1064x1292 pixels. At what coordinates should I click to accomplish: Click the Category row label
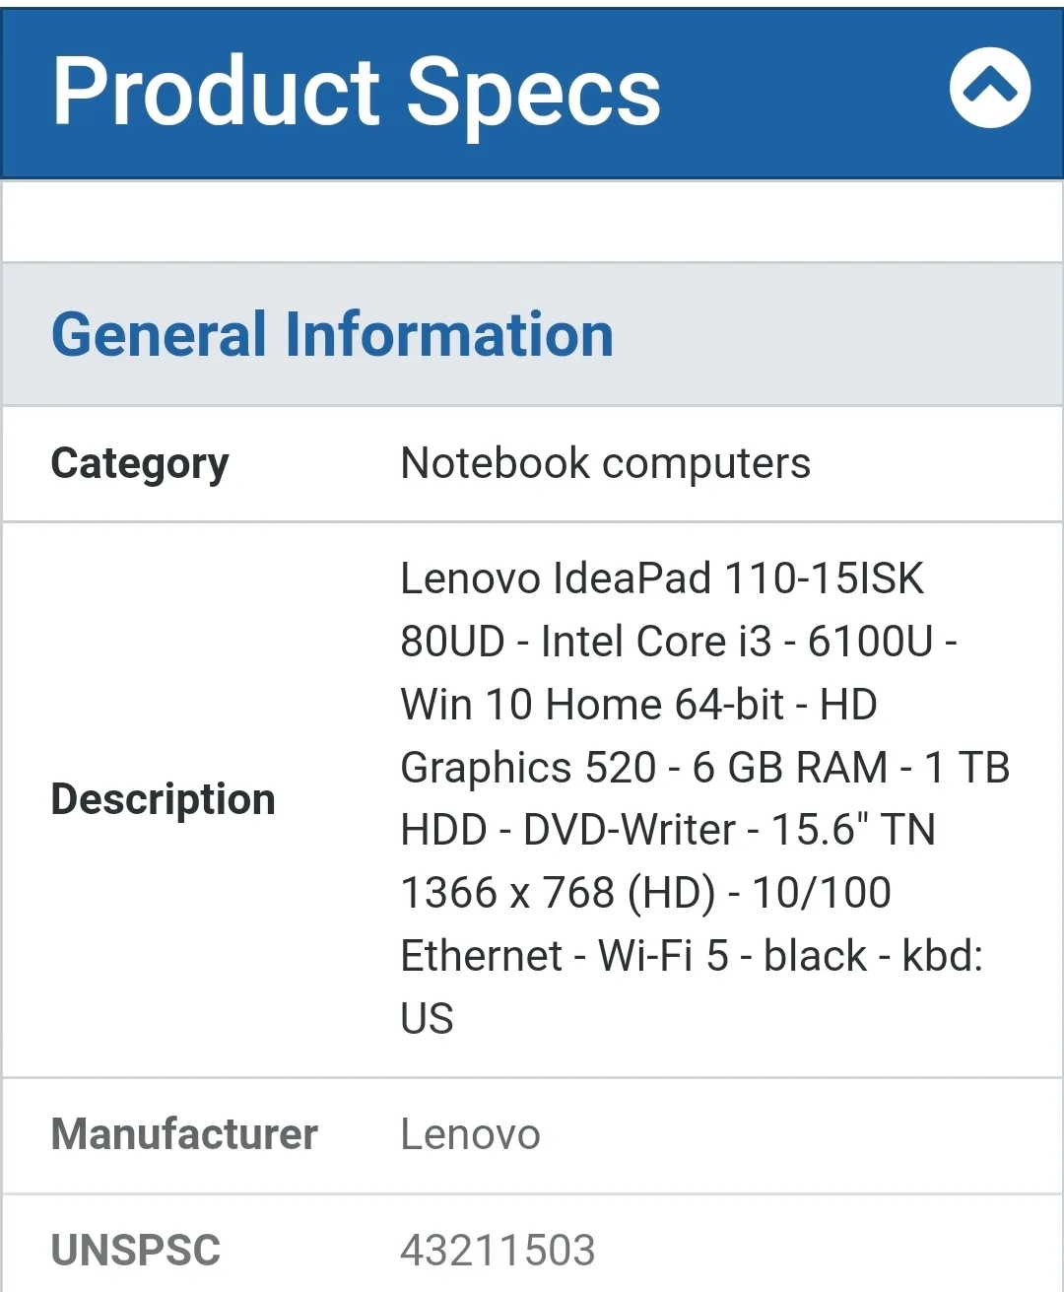(138, 463)
